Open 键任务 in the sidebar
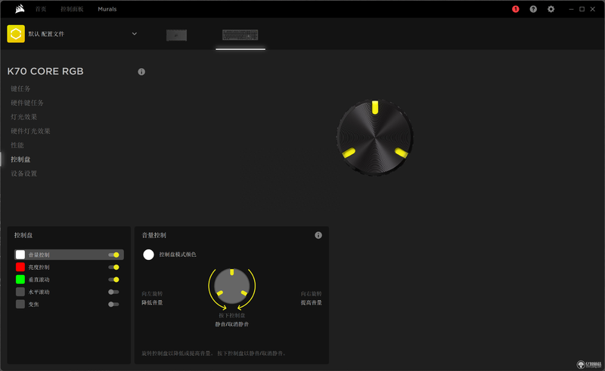 point(20,88)
